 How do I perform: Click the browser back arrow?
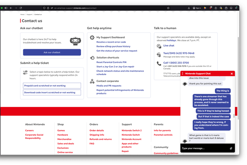click(x=11, y=8)
